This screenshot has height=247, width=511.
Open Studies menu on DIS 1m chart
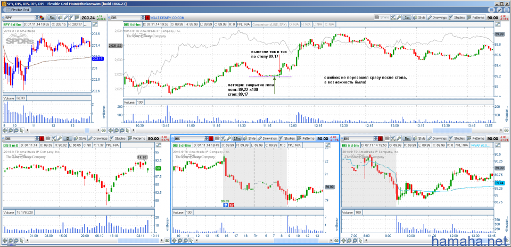click(457, 18)
